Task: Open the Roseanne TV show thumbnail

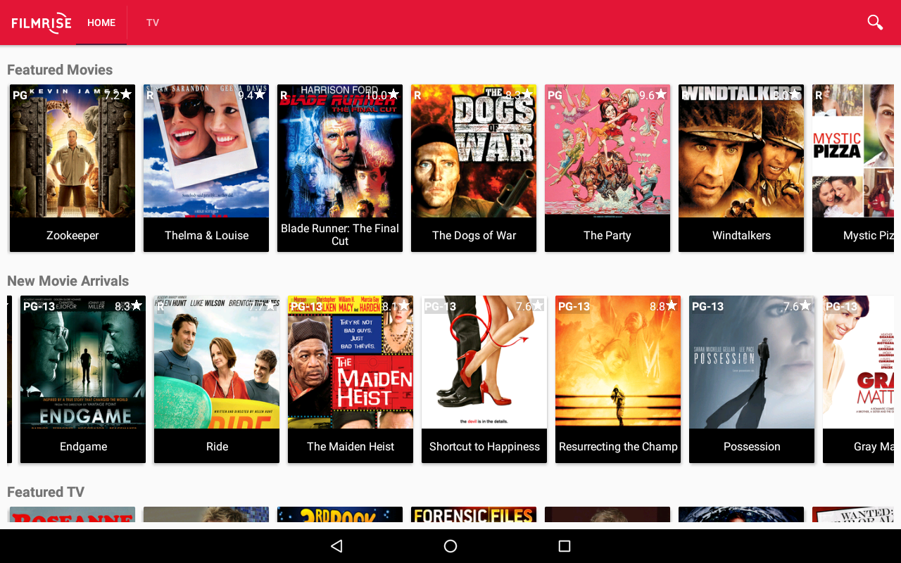Action: (73, 514)
